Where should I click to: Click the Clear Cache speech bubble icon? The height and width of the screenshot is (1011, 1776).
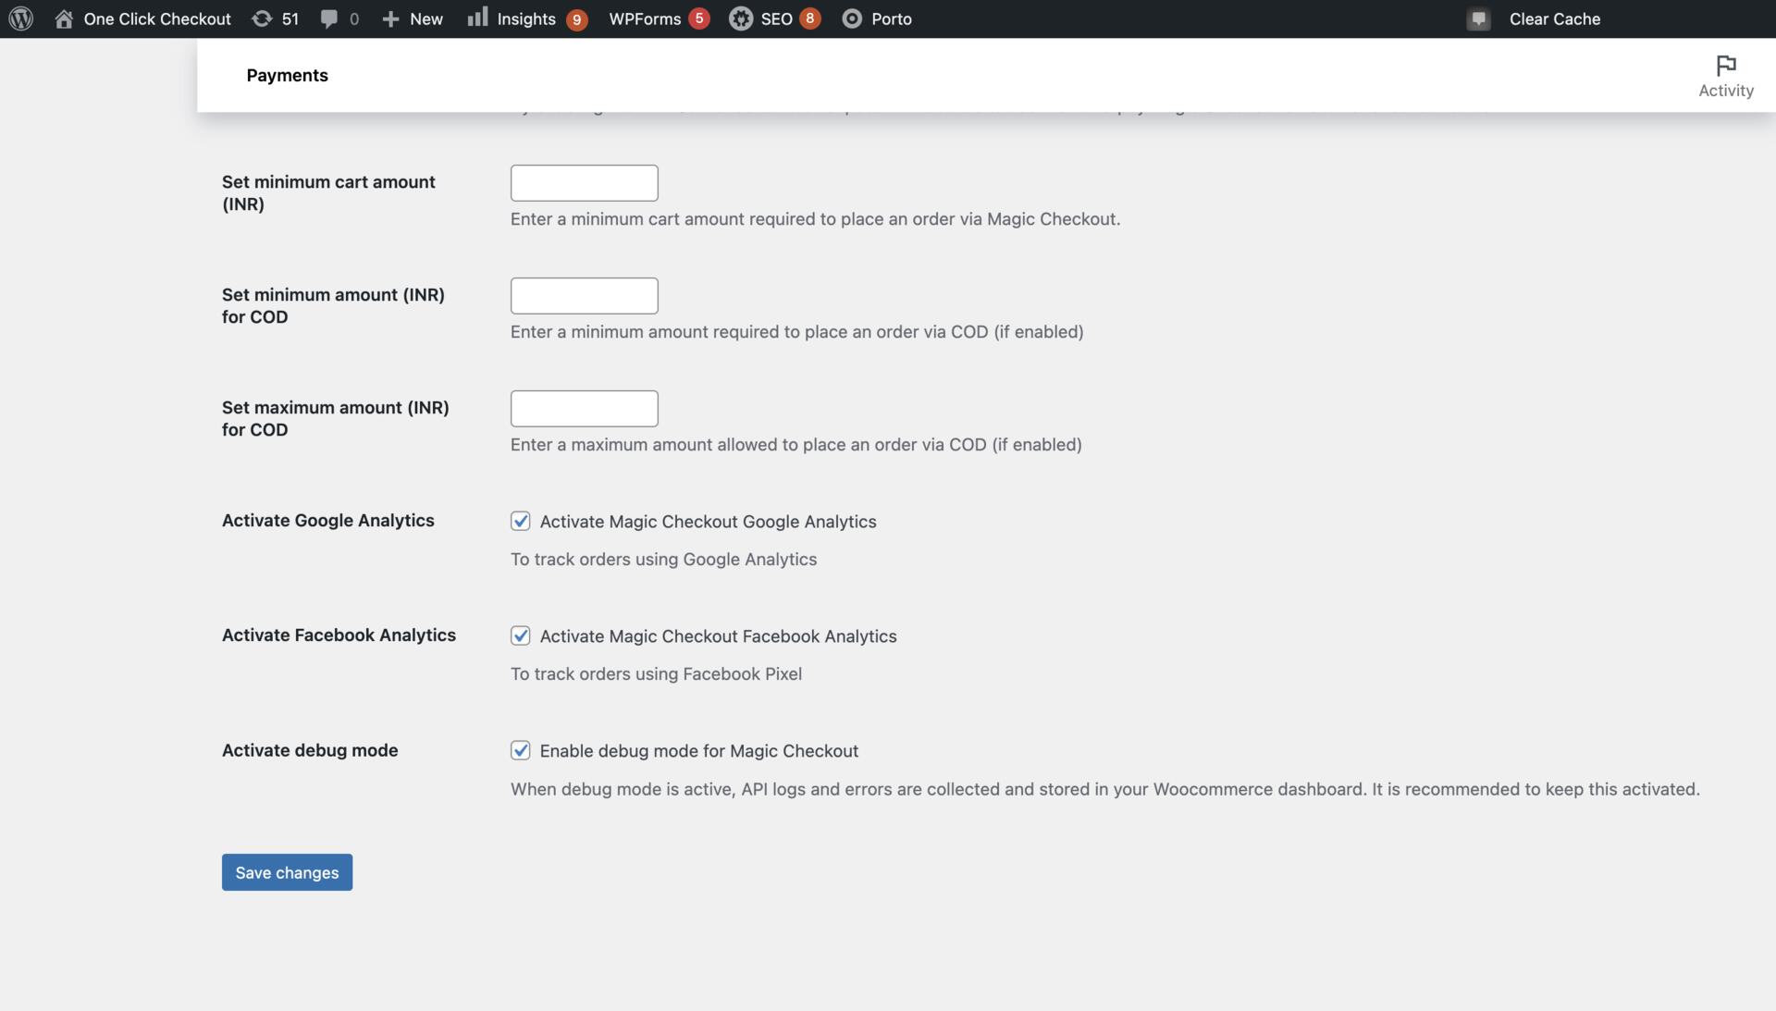click(x=1477, y=18)
